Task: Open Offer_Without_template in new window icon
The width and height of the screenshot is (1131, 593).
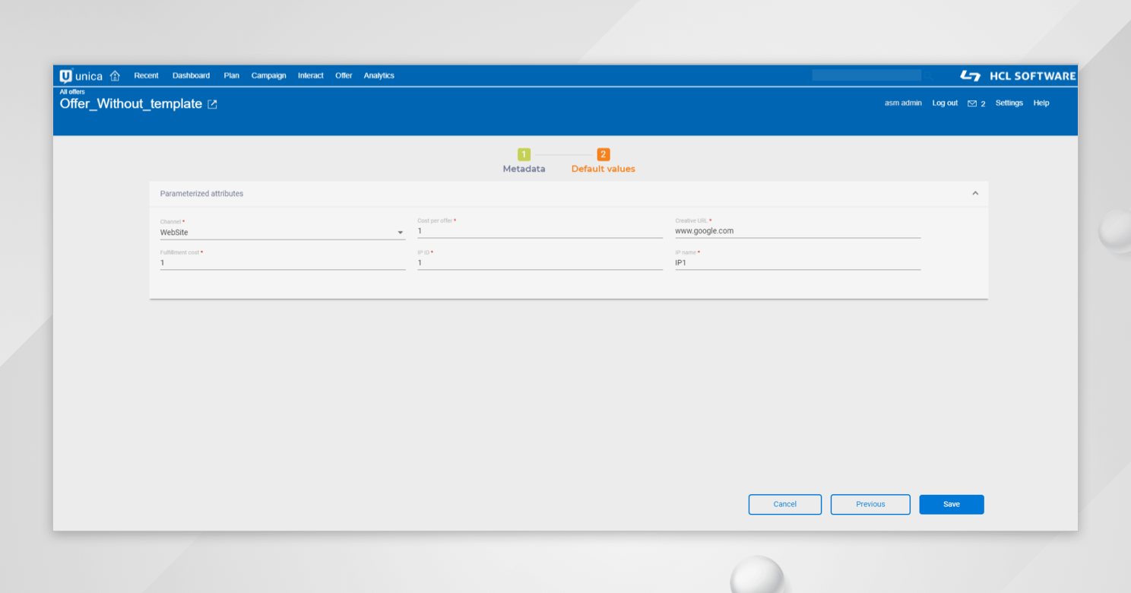Action: pos(211,104)
